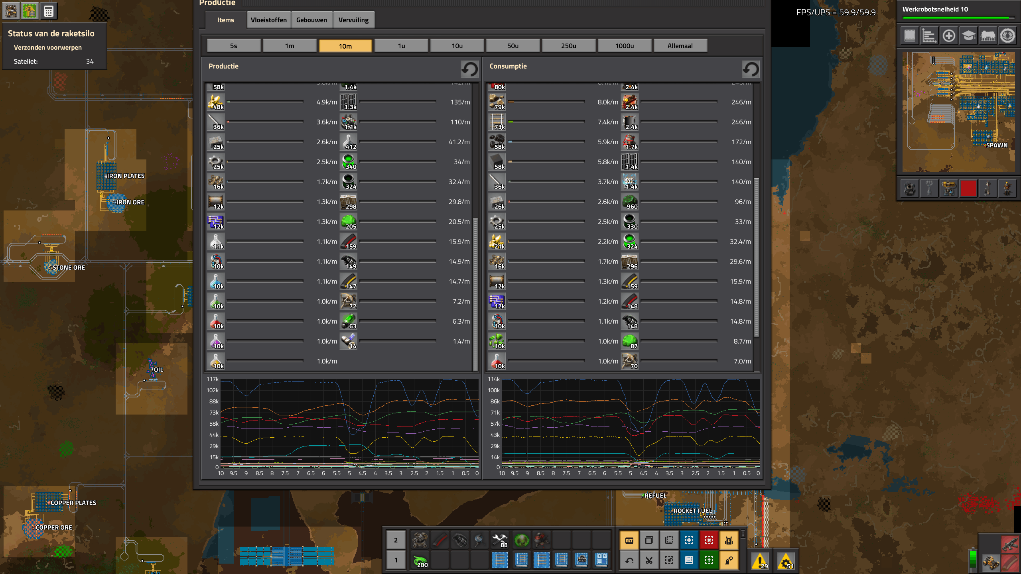Select repair packs with count 88

(x=499, y=541)
